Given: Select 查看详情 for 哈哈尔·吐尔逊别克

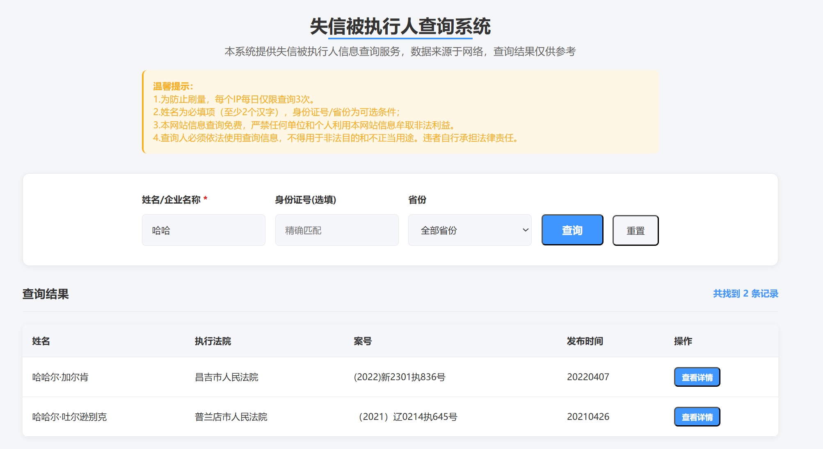Looking at the screenshot, I should (697, 416).
